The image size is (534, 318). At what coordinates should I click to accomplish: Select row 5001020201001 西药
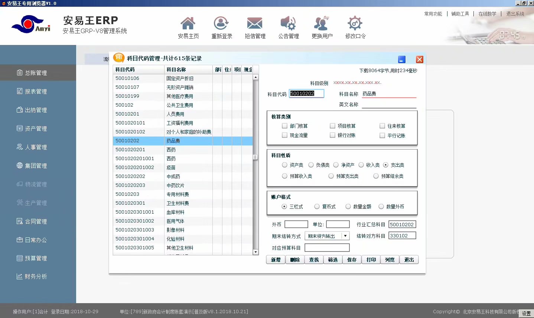tap(183, 159)
